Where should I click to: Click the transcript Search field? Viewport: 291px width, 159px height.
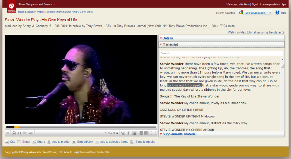(222, 53)
